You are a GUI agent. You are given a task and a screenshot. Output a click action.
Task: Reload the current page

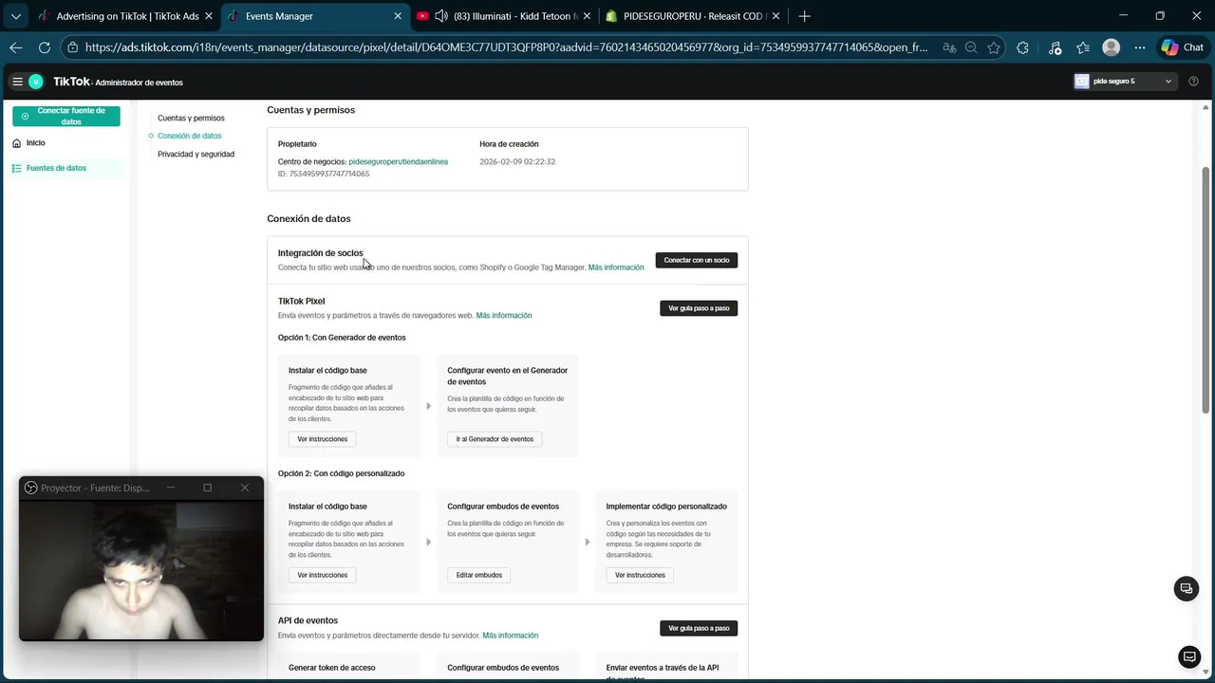[x=45, y=47]
